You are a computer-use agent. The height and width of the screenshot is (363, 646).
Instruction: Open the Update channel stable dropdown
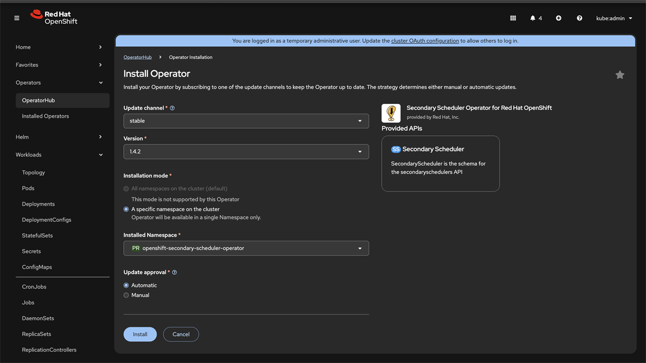[x=246, y=121]
